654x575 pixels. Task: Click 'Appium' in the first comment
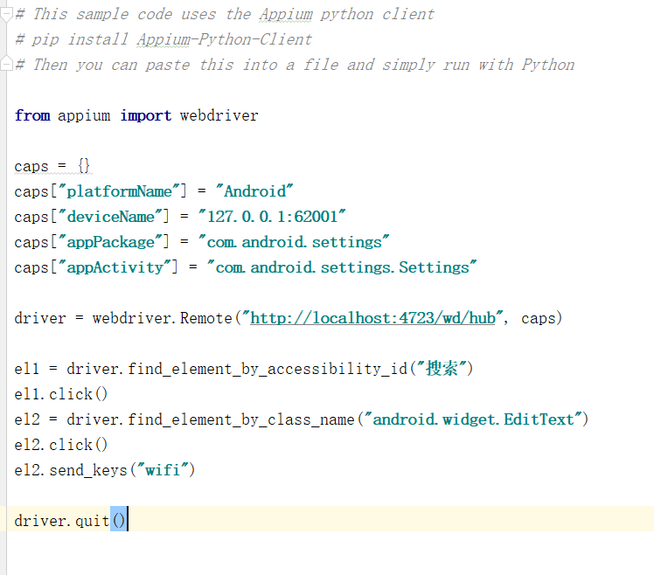pyautogui.click(x=286, y=15)
